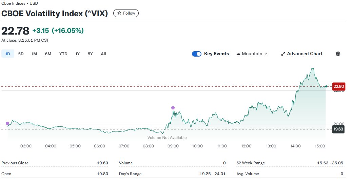Open the Advanced Chart link
Viewport: 351px width, 184px height.
point(302,54)
